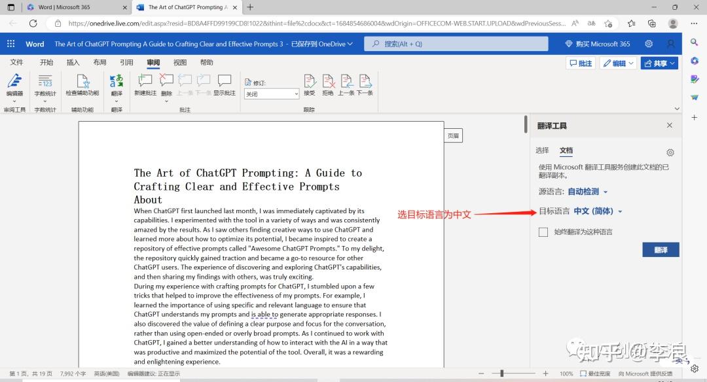Toggle always translate to this language checkbox
The width and height of the screenshot is (707, 382).
click(543, 232)
